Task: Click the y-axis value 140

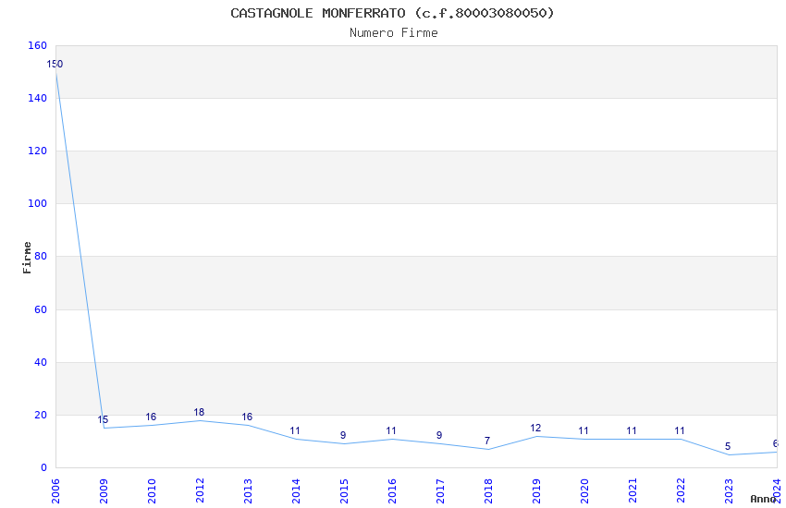Action: 38,98
